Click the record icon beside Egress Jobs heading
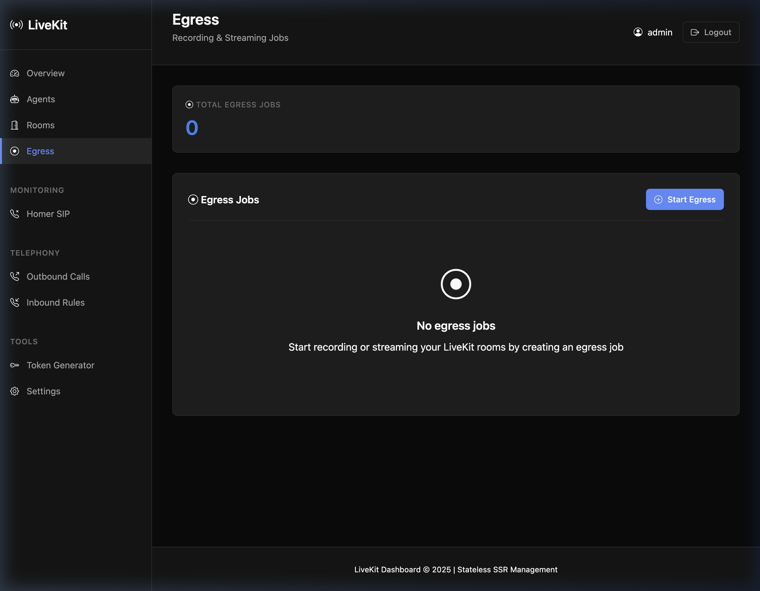 [193, 200]
